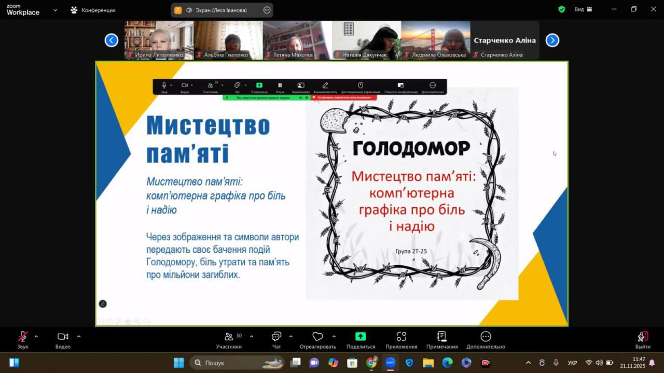The width and height of the screenshot is (664, 373).
Task: Click the encryption shield icon
Action: click(561, 9)
